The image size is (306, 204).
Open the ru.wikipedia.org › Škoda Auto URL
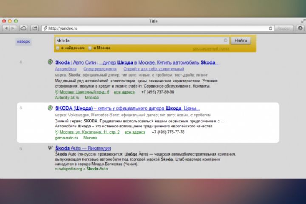[x=81, y=169]
